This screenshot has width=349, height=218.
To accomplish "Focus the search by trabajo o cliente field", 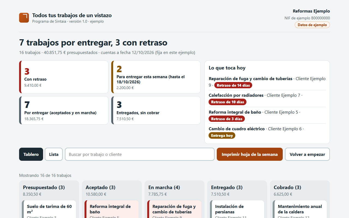I will pyautogui.click(x=140, y=154).
